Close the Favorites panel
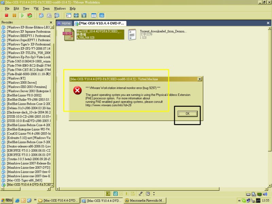 [51, 22]
